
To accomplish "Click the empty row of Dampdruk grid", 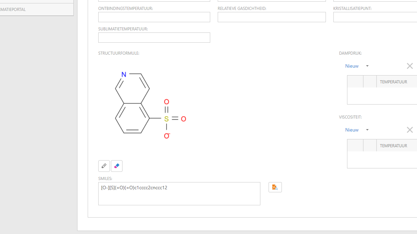I will pyautogui.click(x=382, y=96).
